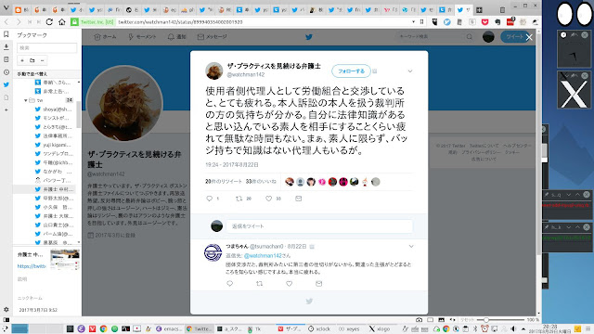Go to the browser home page
Viewport: 594px width, 334px height.
pyautogui.click(x=62, y=22)
